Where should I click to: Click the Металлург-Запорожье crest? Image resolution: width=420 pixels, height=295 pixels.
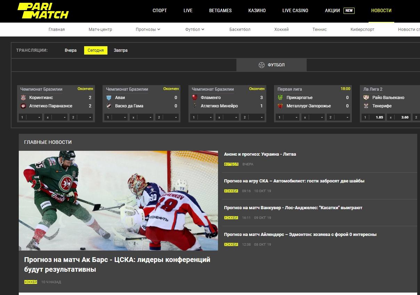point(281,106)
